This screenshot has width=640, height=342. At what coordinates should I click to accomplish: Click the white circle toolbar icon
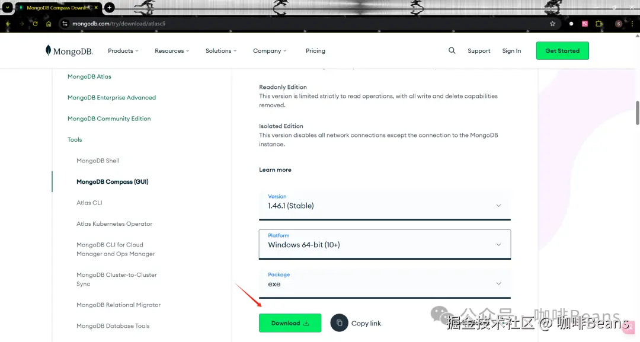point(571,24)
